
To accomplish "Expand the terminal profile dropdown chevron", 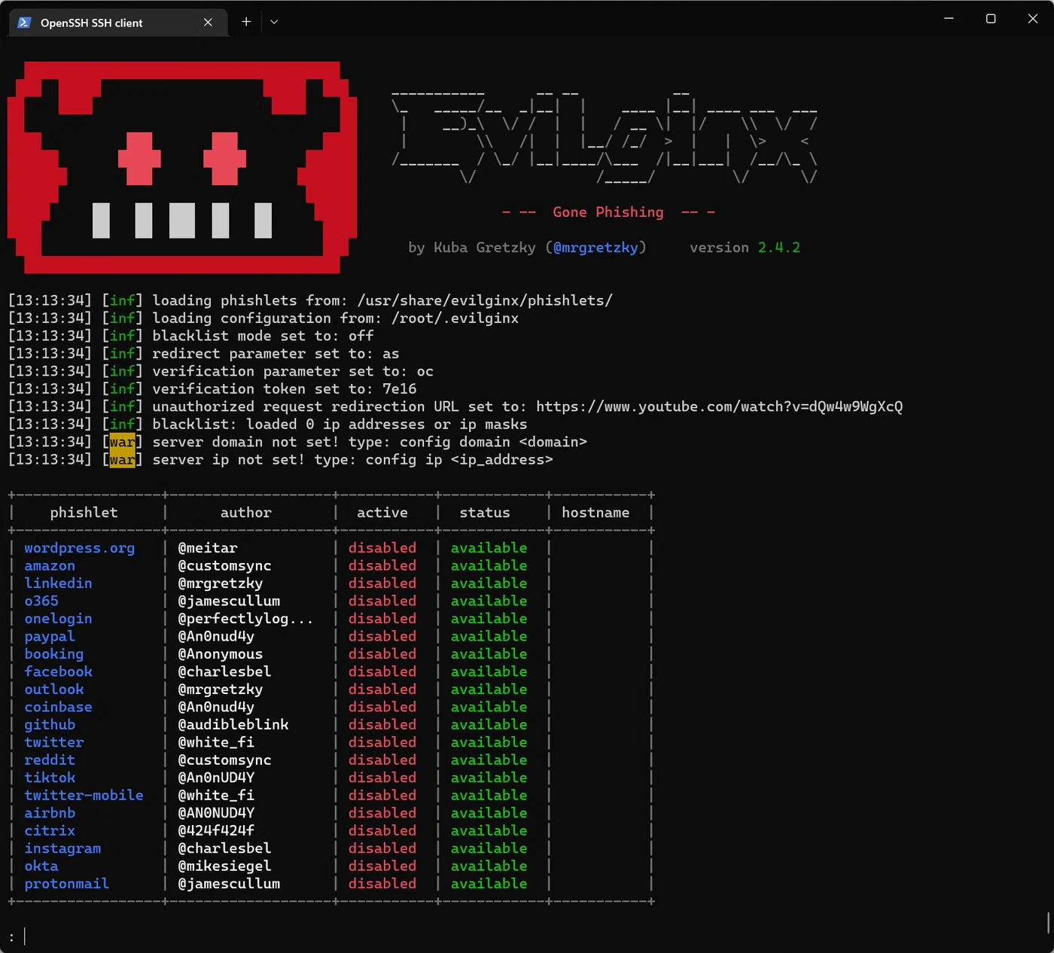I will click(274, 22).
